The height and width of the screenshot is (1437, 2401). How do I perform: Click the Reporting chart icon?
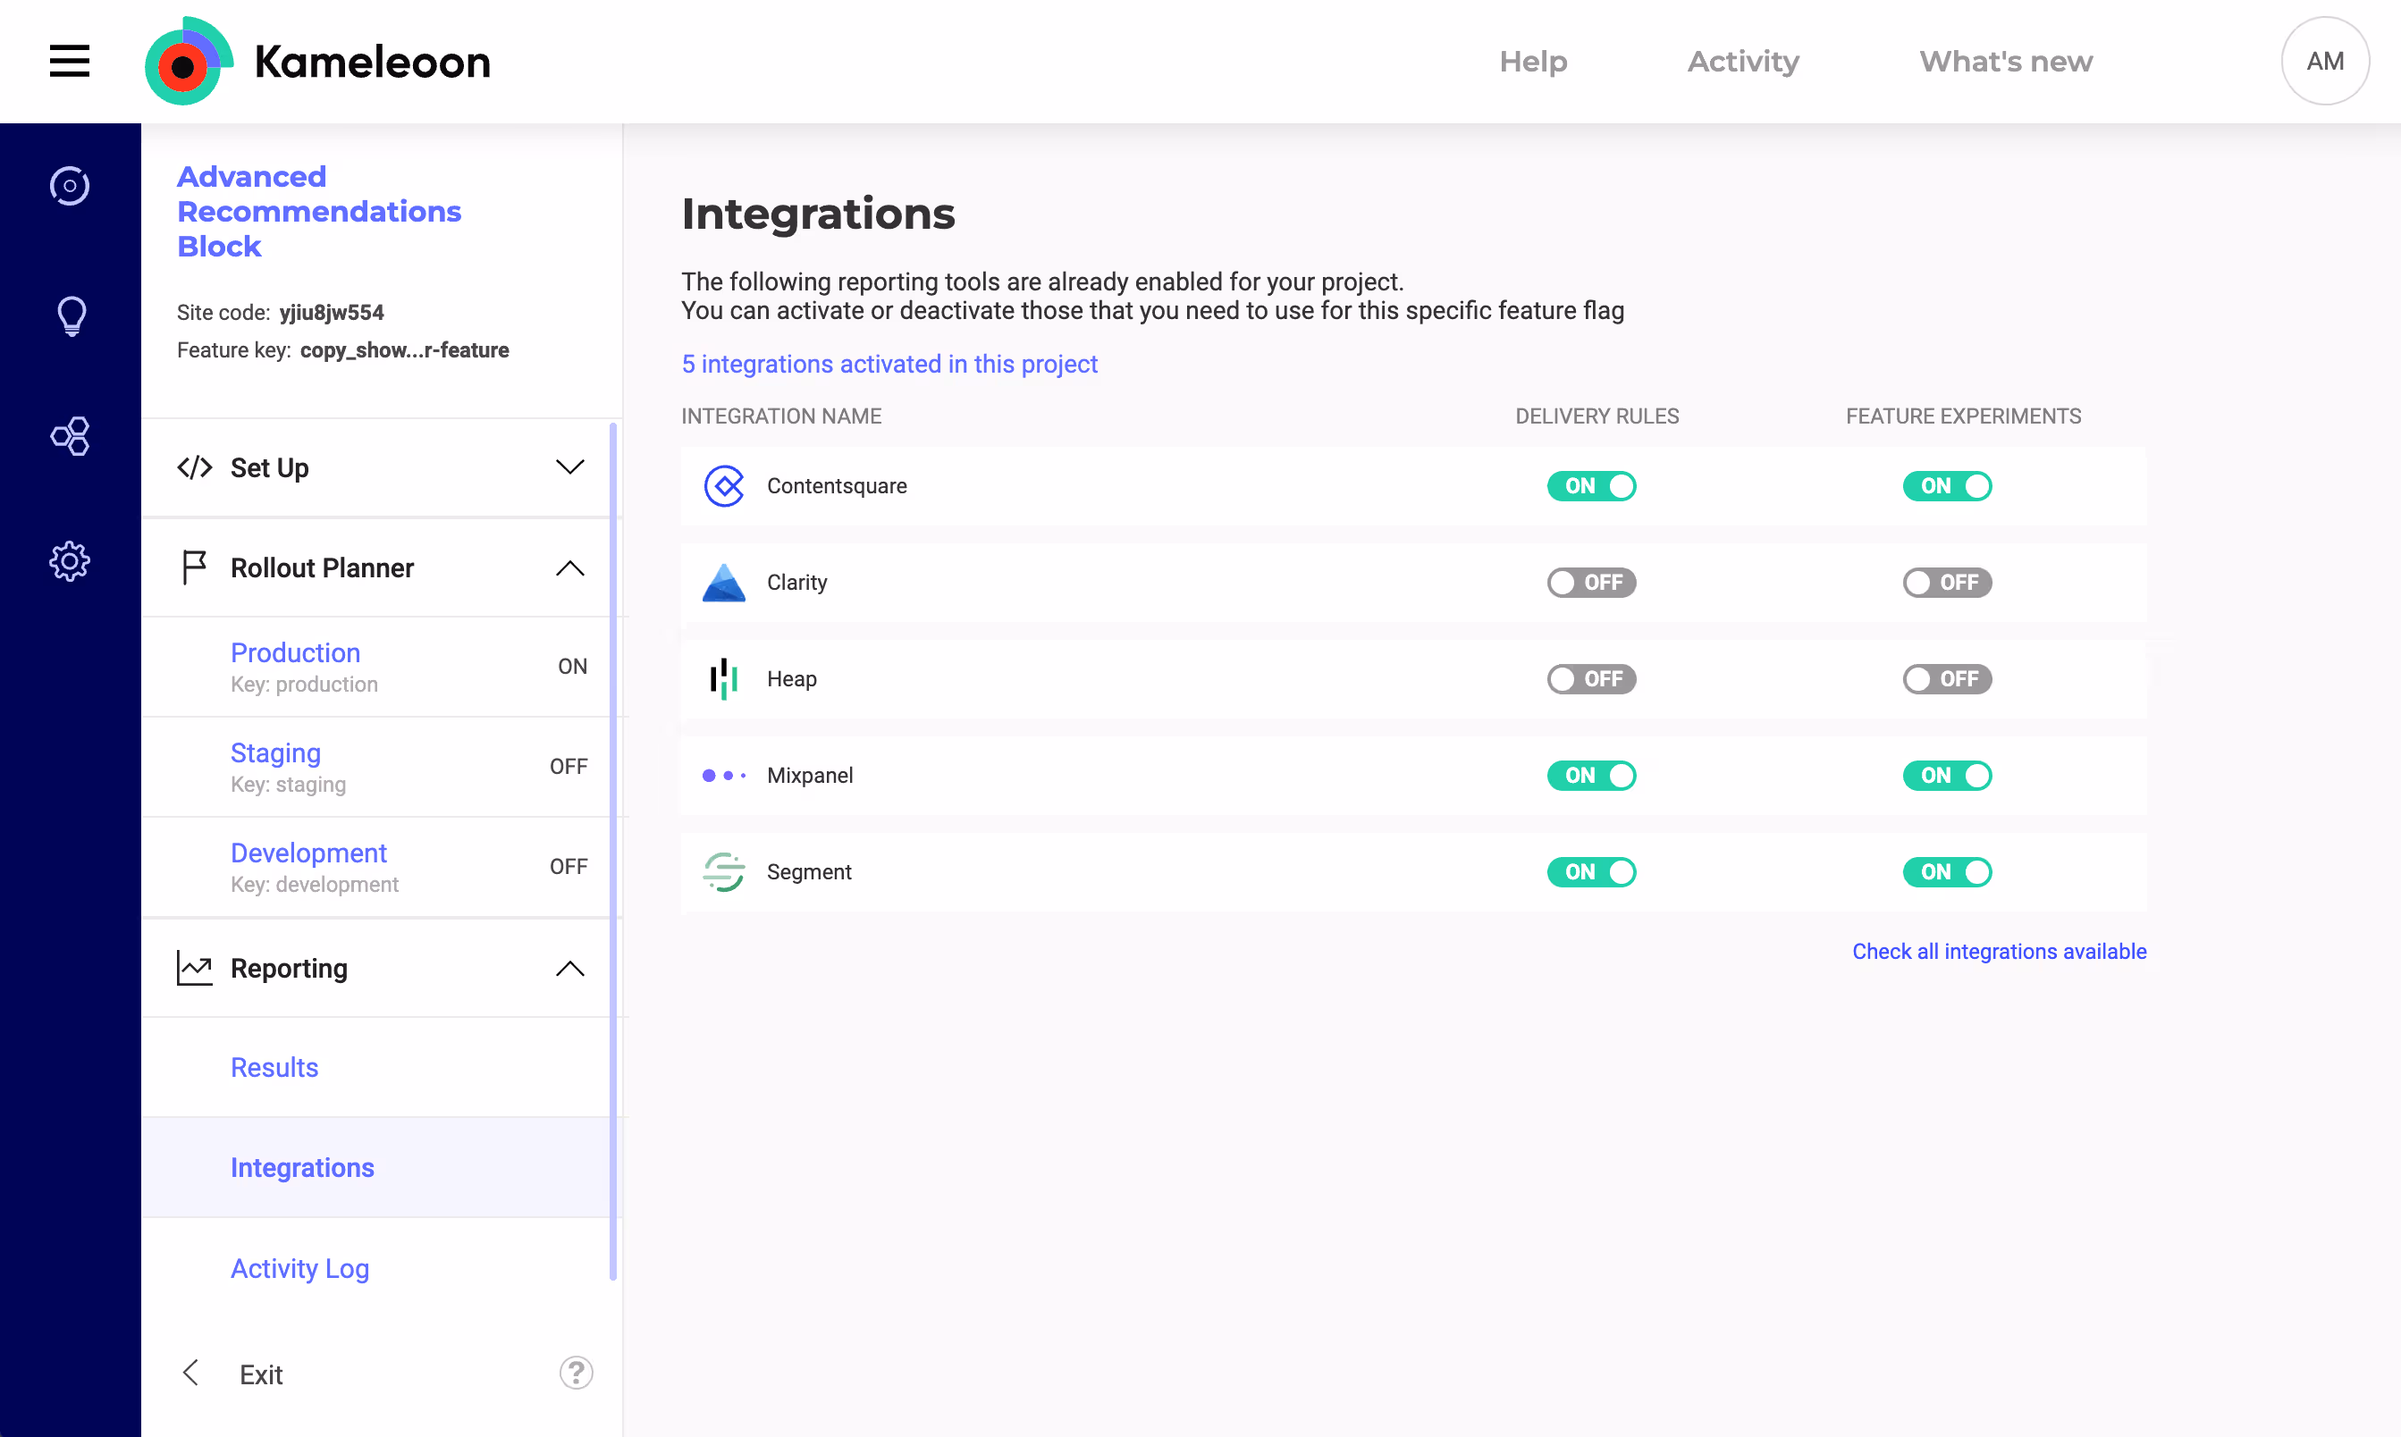[194, 967]
